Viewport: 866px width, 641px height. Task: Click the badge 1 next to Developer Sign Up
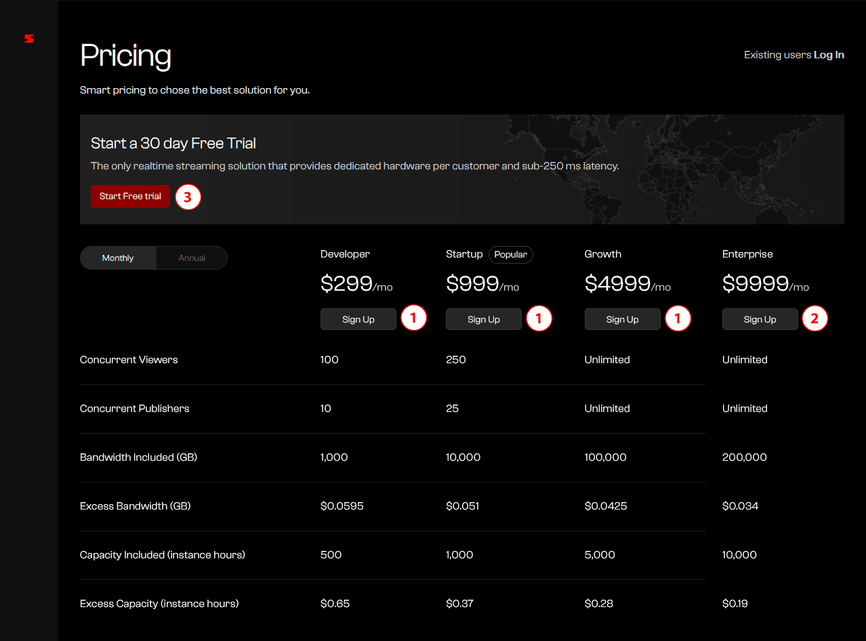[x=413, y=318]
